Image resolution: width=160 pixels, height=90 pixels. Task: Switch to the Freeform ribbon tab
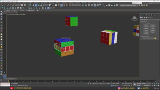click(x=14, y=10)
